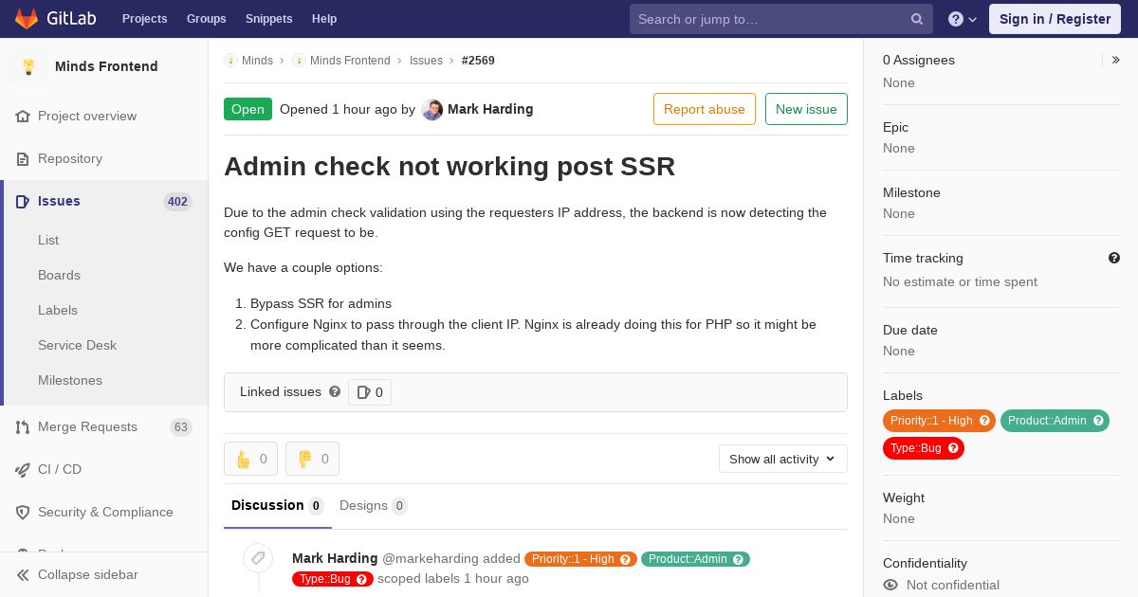The image size is (1138, 597).
Task: Click the Issues sidebar icon
Action: pos(23,201)
